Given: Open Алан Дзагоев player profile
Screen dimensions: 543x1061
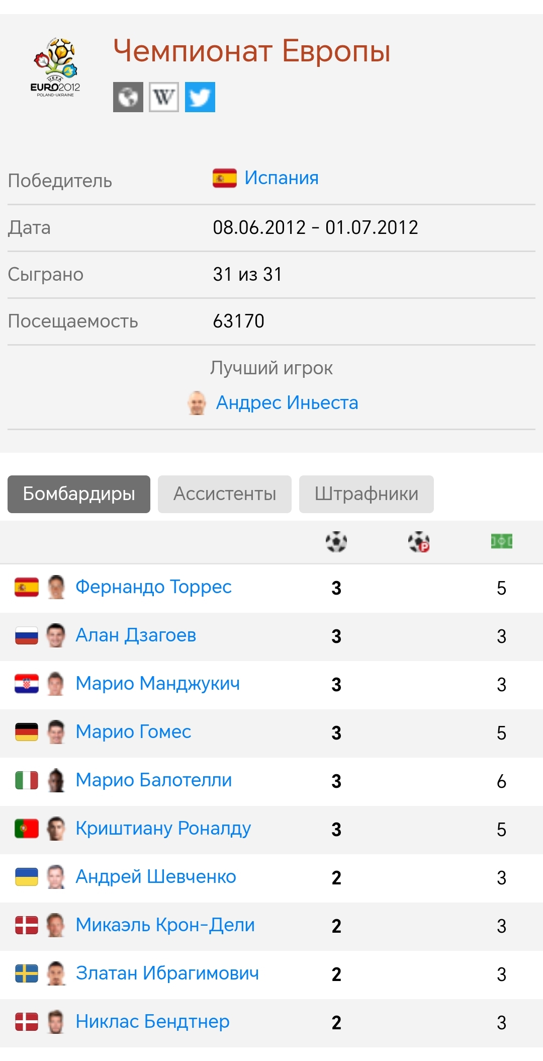Looking at the screenshot, I should [x=136, y=635].
